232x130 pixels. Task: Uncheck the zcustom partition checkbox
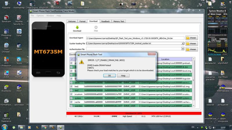click(71, 94)
